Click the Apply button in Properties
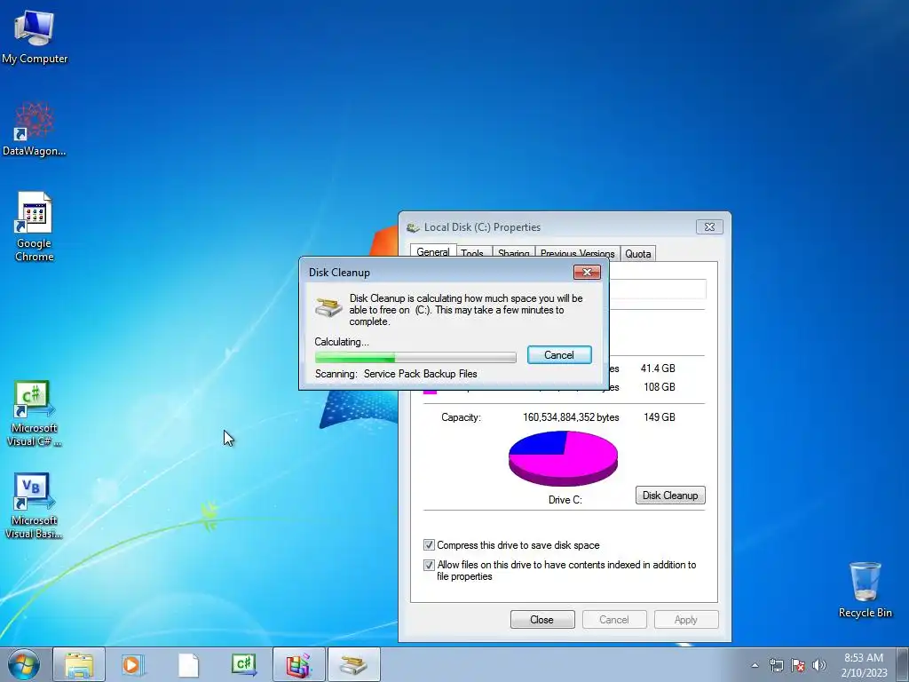 (686, 619)
